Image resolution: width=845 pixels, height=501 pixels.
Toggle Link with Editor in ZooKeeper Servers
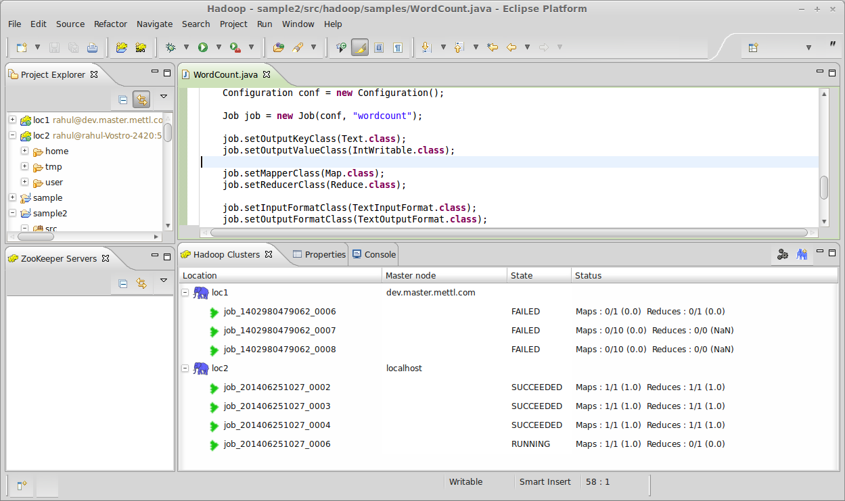point(141,283)
